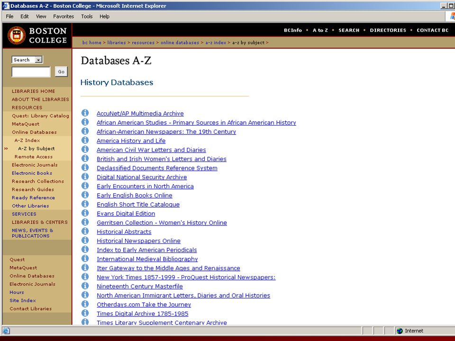The image size is (455, 341).
Task: Go to LIBRARIES & CENTERS in sidebar
Action: click(x=40, y=222)
